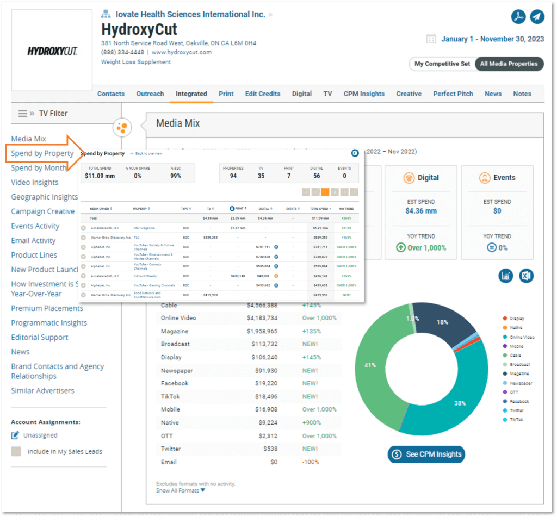Click Display legend swatch in chart
This screenshot has height=517, width=557.
click(x=505, y=318)
